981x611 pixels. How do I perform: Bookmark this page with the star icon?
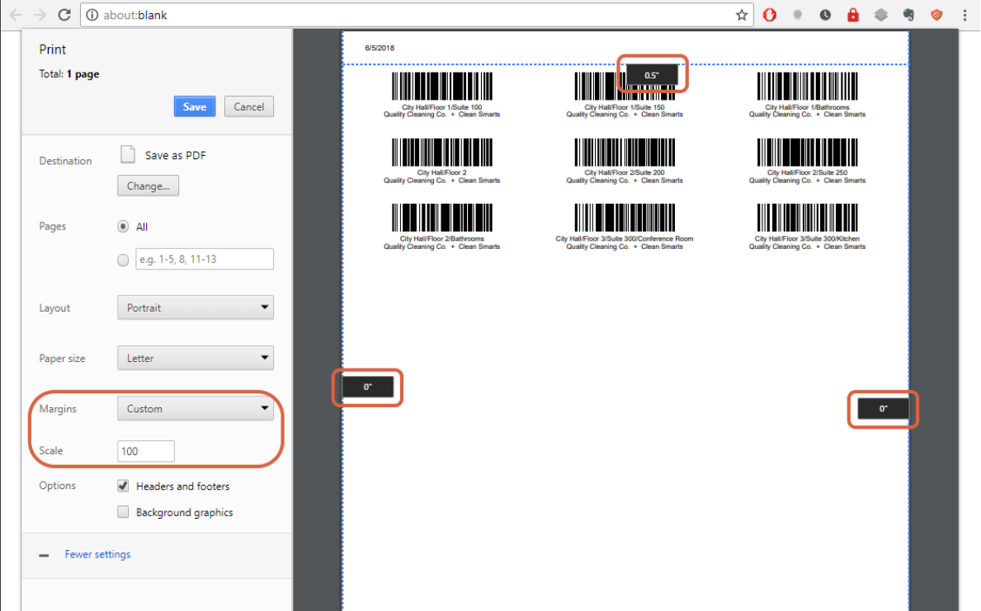741,15
